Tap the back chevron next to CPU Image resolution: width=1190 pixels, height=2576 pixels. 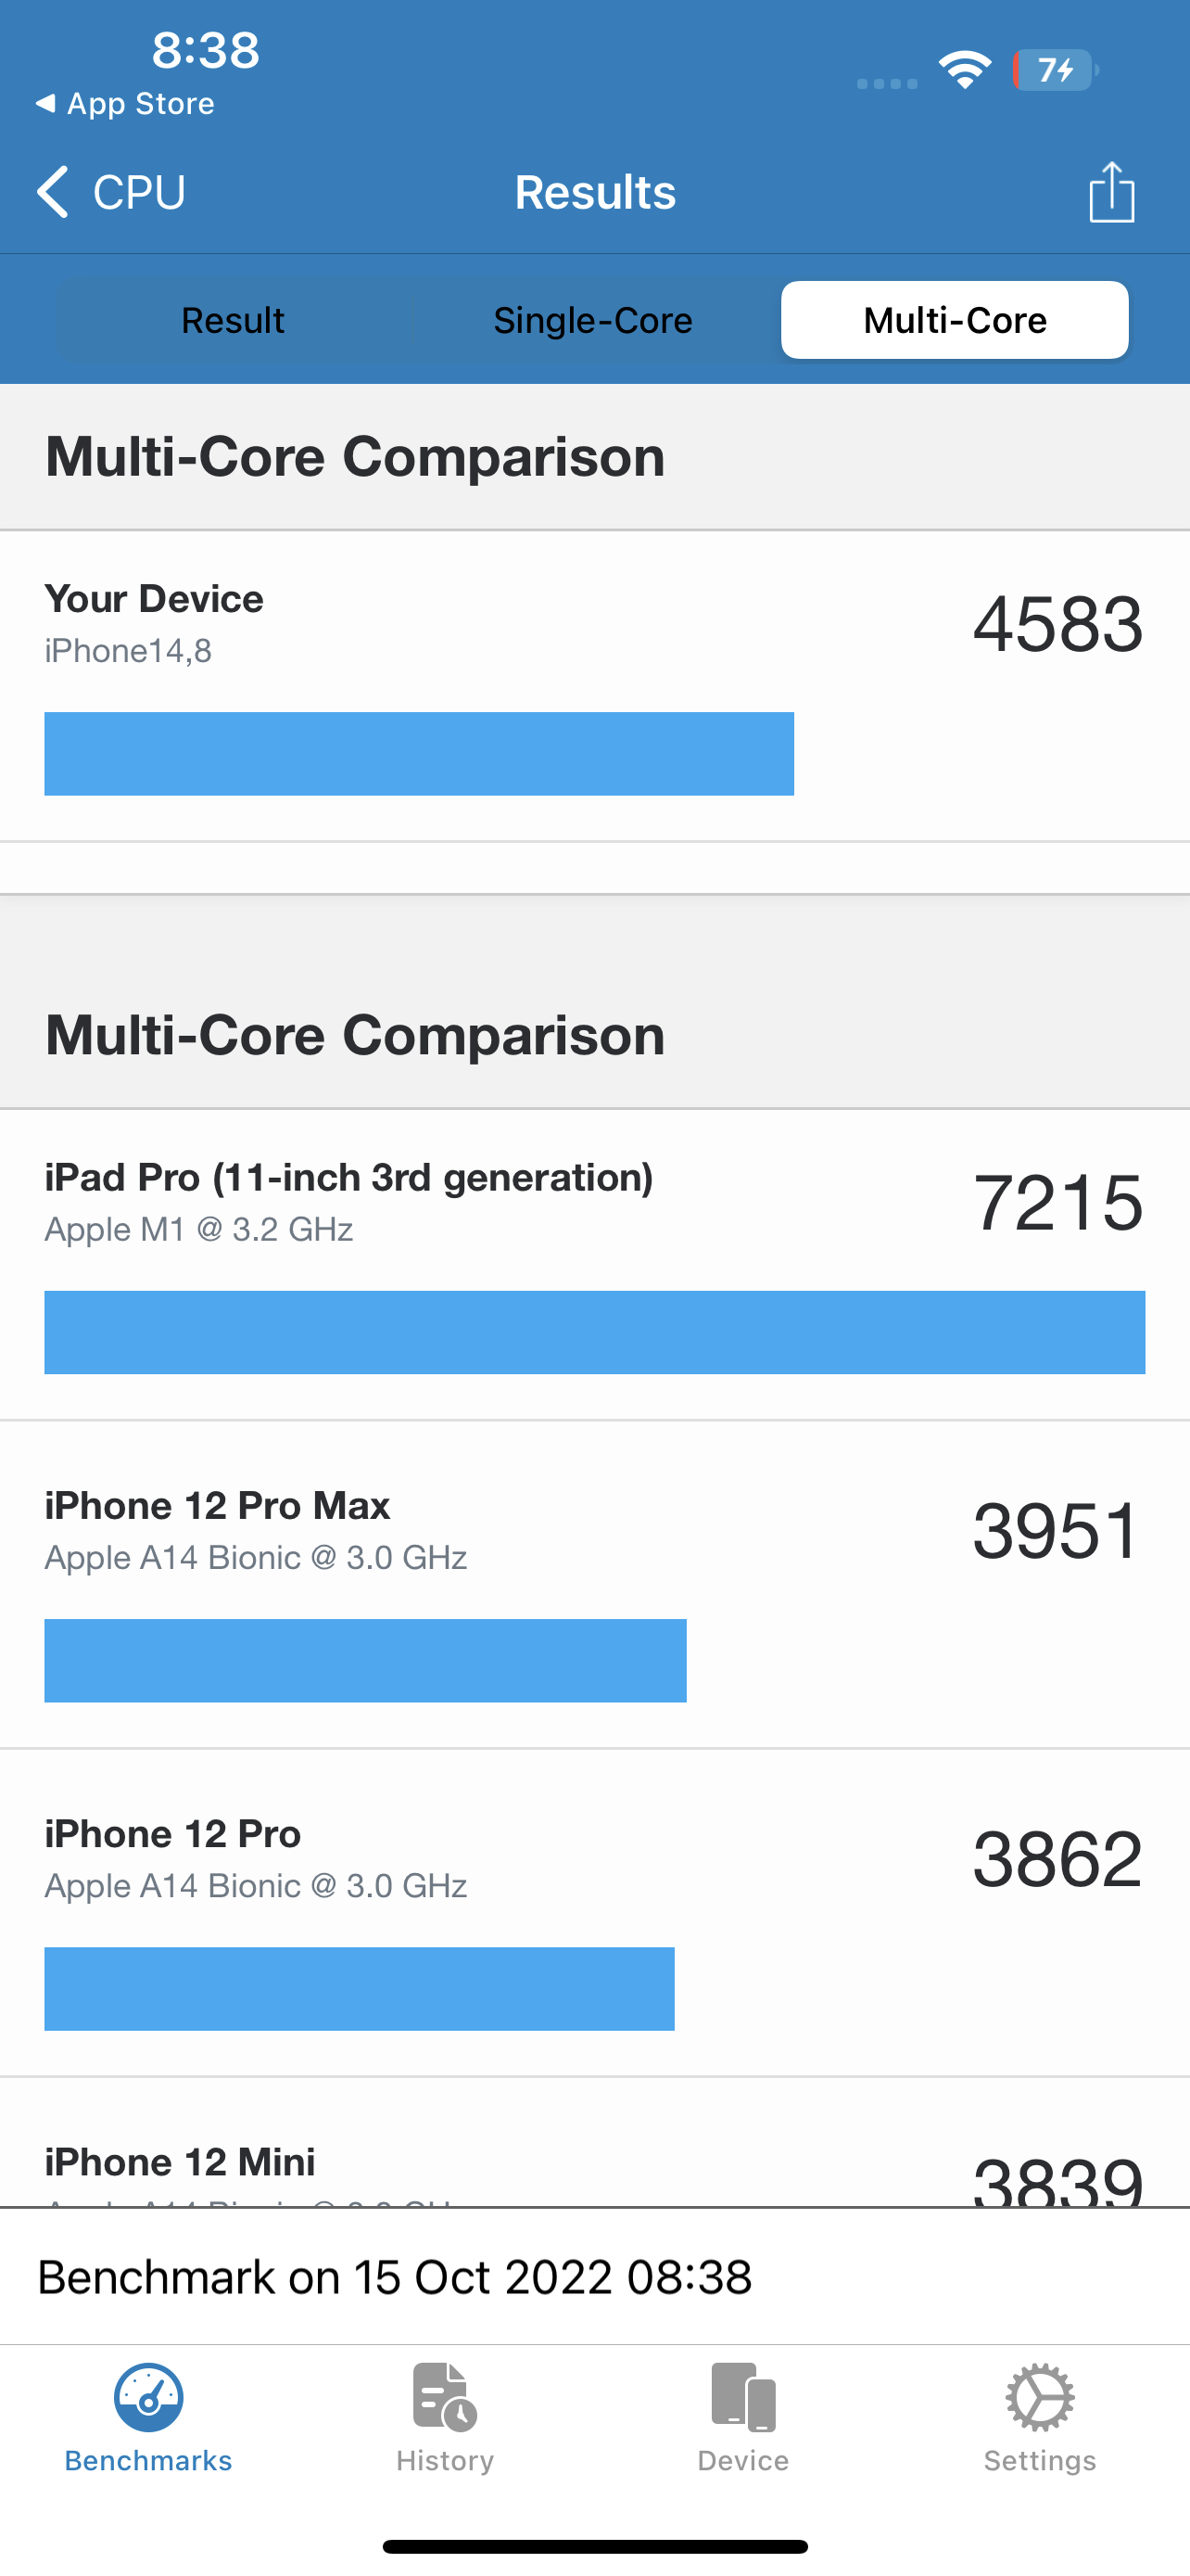tap(51, 191)
